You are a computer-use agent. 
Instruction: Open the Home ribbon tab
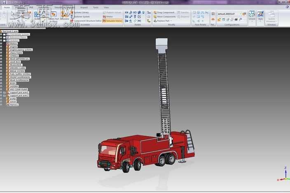pyautogui.click(x=7, y=7)
